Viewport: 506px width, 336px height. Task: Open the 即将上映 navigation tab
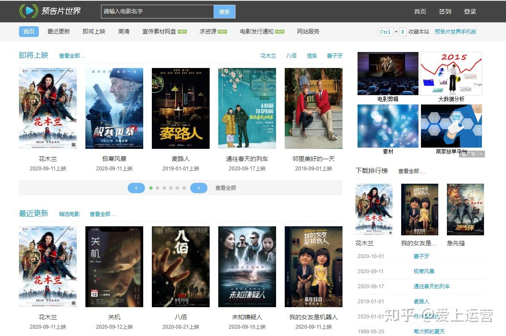(x=94, y=31)
